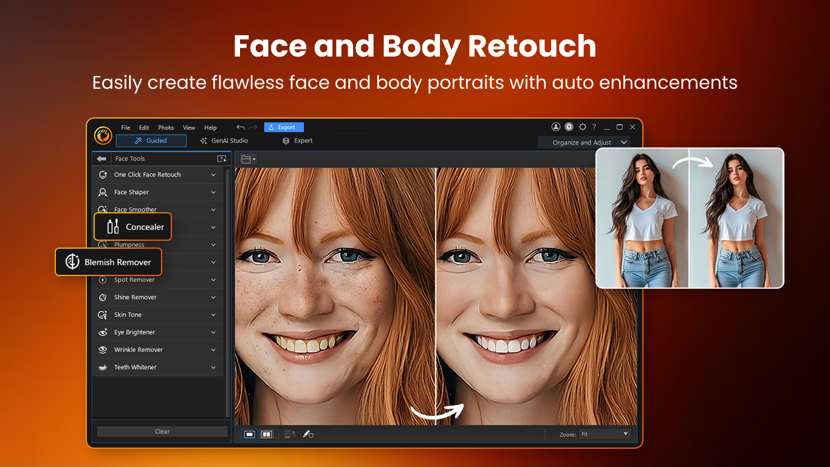Open the Photo menu

[166, 128]
